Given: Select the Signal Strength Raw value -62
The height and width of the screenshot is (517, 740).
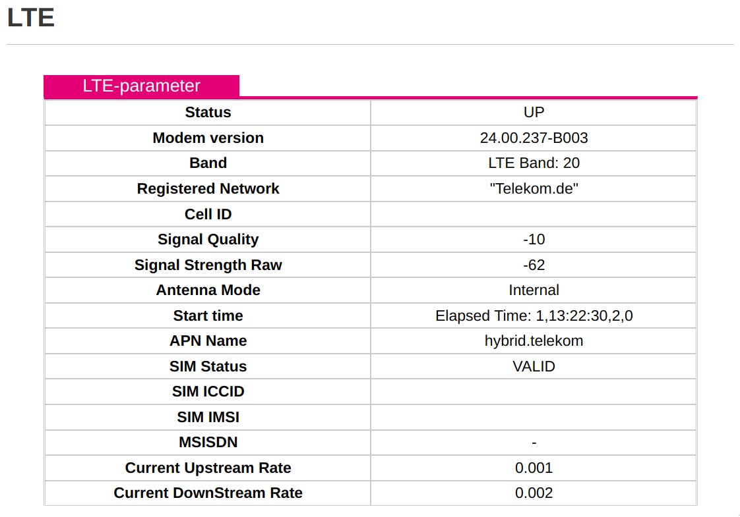Looking at the screenshot, I should pyautogui.click(x=534, y=265).
